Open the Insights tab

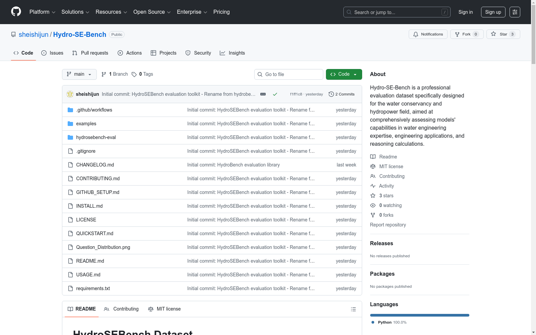coord(232,53)
